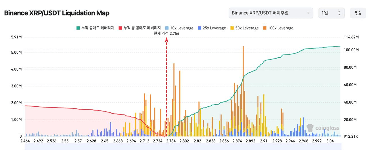This screenshot has height=150, width=368.
Task: Refresh the liquidation map data
Action: tap(358, 13)
